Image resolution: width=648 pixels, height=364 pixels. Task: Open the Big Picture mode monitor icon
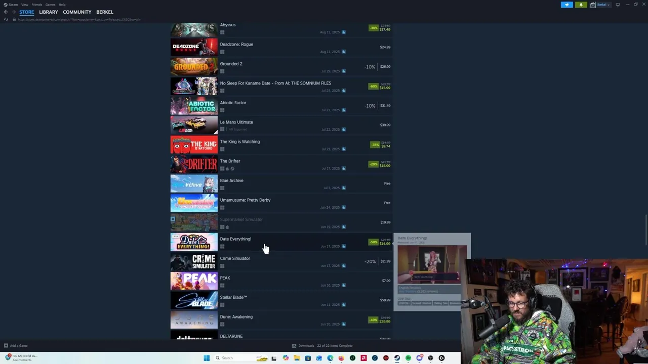[618, 5]
